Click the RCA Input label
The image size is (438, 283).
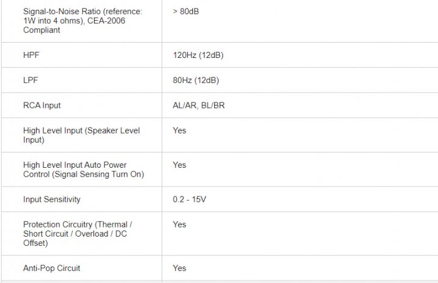[42, 106]
